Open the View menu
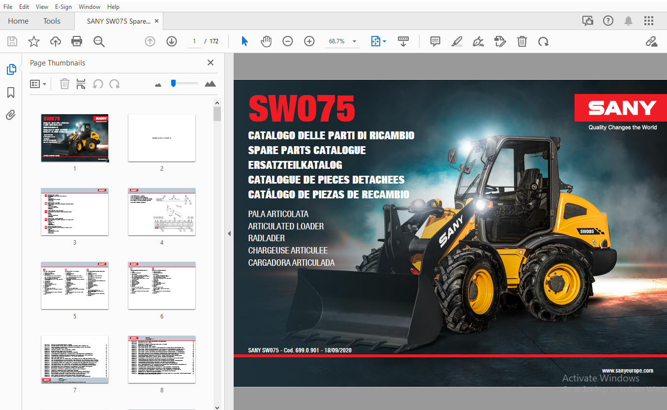Screen dimensions: 667x410 [x=42, y=6]
